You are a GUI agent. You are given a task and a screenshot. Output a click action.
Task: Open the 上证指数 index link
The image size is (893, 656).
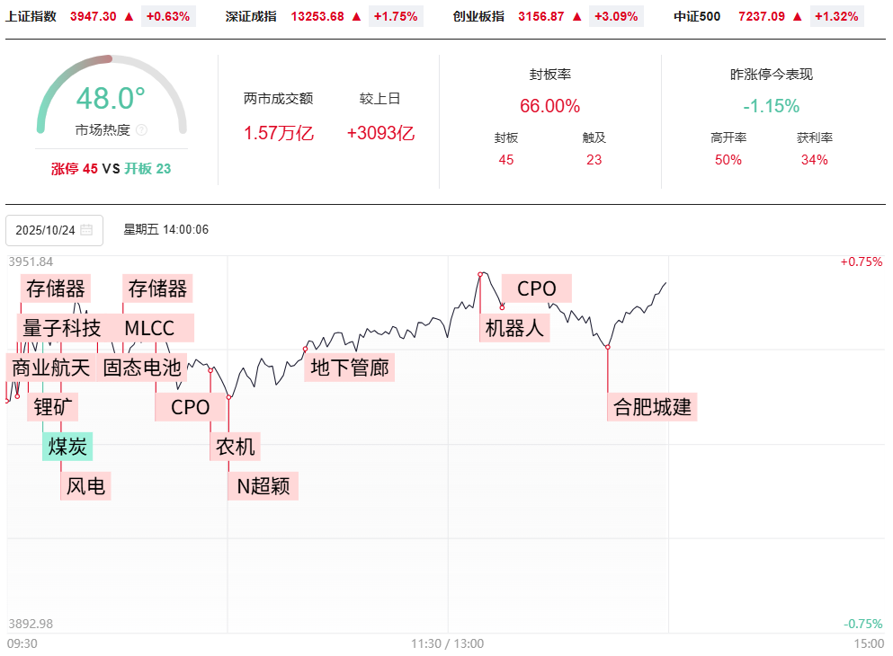(x=31, y=16)
